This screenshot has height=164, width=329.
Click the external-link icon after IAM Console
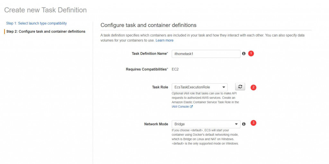point(191,107)
